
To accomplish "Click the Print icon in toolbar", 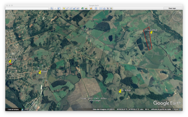I will 104,8.
